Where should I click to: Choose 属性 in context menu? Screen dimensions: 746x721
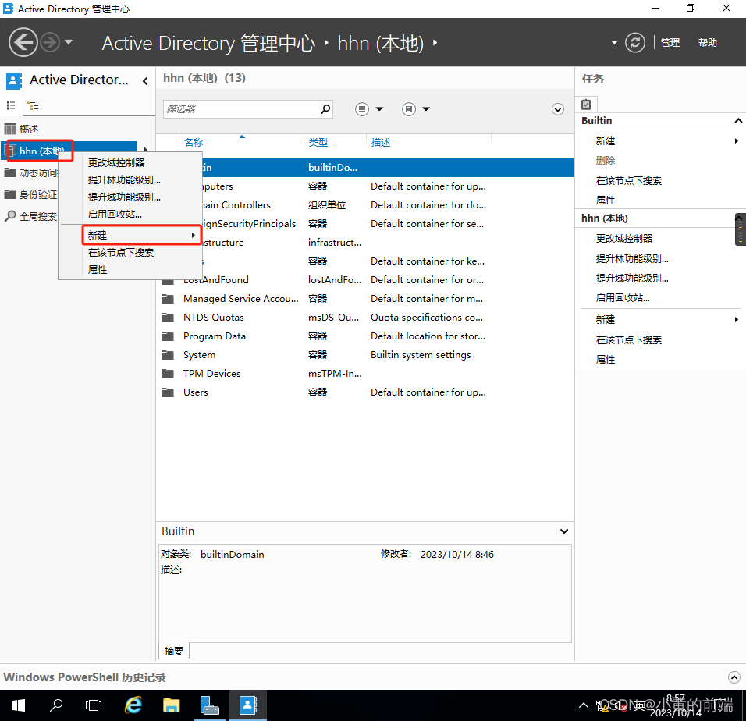(x=98, y=270)
